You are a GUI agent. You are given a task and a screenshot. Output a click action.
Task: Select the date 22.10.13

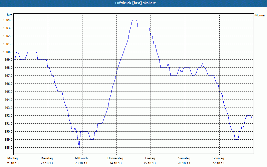click(x=47, y=163)
